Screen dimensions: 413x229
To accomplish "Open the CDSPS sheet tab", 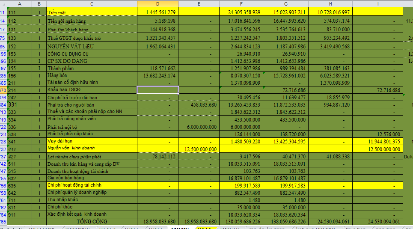I will (180, 228).
